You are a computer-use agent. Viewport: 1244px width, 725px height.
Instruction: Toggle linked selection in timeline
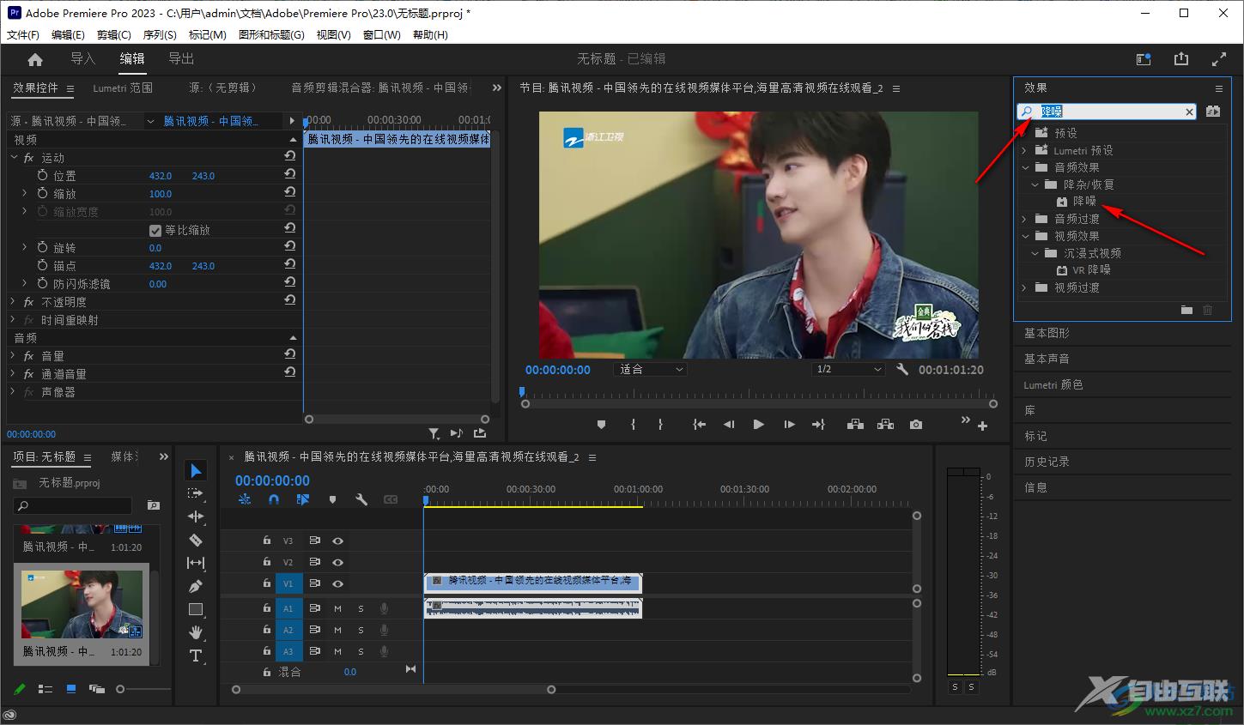(x=303, y=499)
